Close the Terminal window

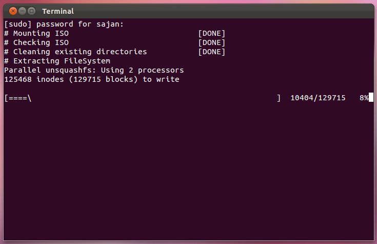coord(13,11)
